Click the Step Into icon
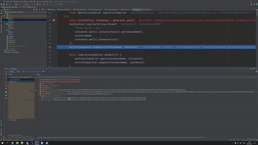This screenshot has width=258, height=145. tap(29, 72)
